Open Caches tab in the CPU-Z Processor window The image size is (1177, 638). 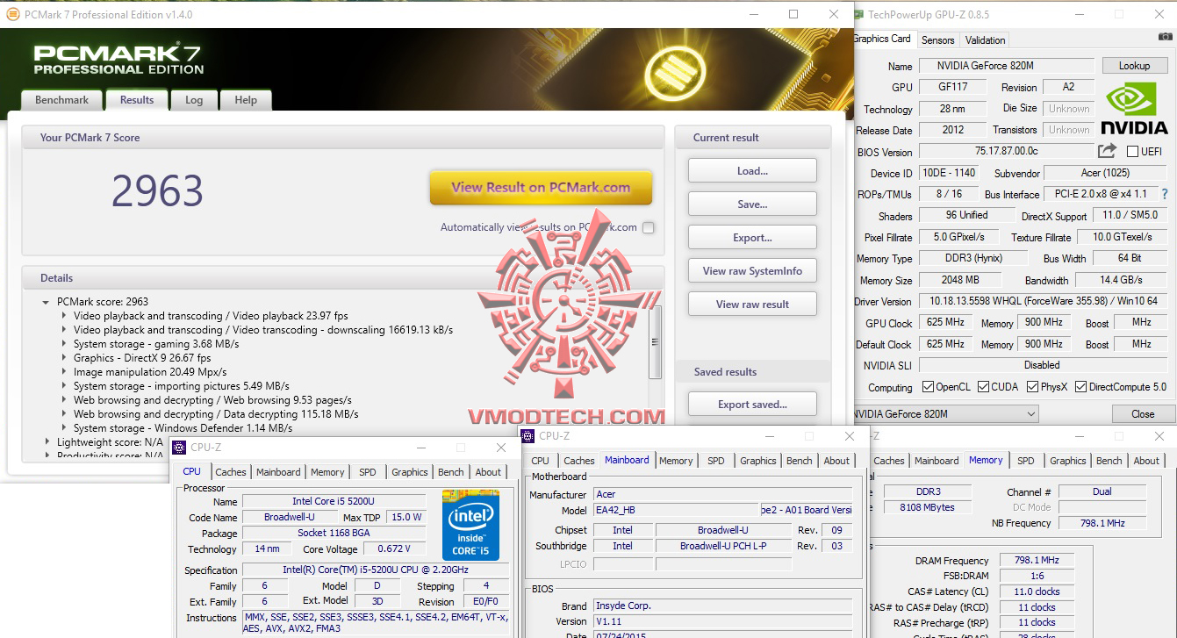coord(231,472)
